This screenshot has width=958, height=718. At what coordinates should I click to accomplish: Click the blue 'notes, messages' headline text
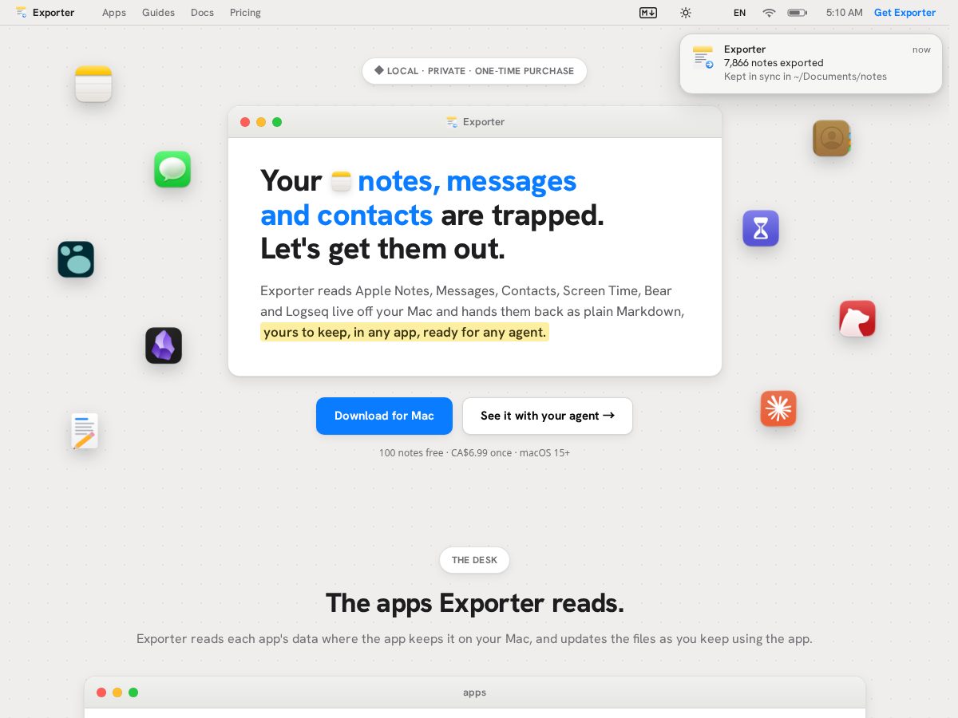(467, 181)
